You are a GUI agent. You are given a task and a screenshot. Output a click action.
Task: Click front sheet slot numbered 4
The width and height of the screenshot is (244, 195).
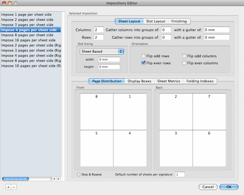(x=130, y=148)
